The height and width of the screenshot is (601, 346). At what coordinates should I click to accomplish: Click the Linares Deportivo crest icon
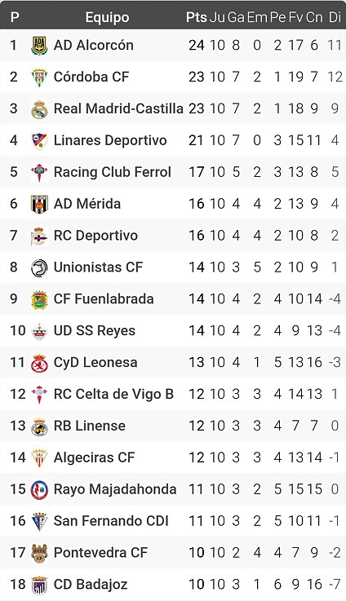coord(39,140)
